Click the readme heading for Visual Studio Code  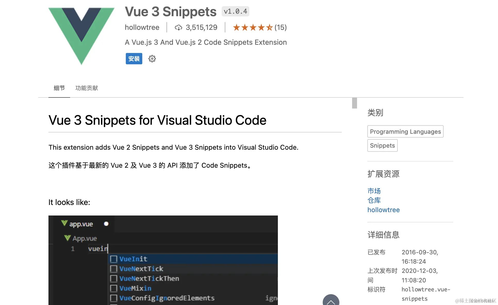click(x=157, y=120)
